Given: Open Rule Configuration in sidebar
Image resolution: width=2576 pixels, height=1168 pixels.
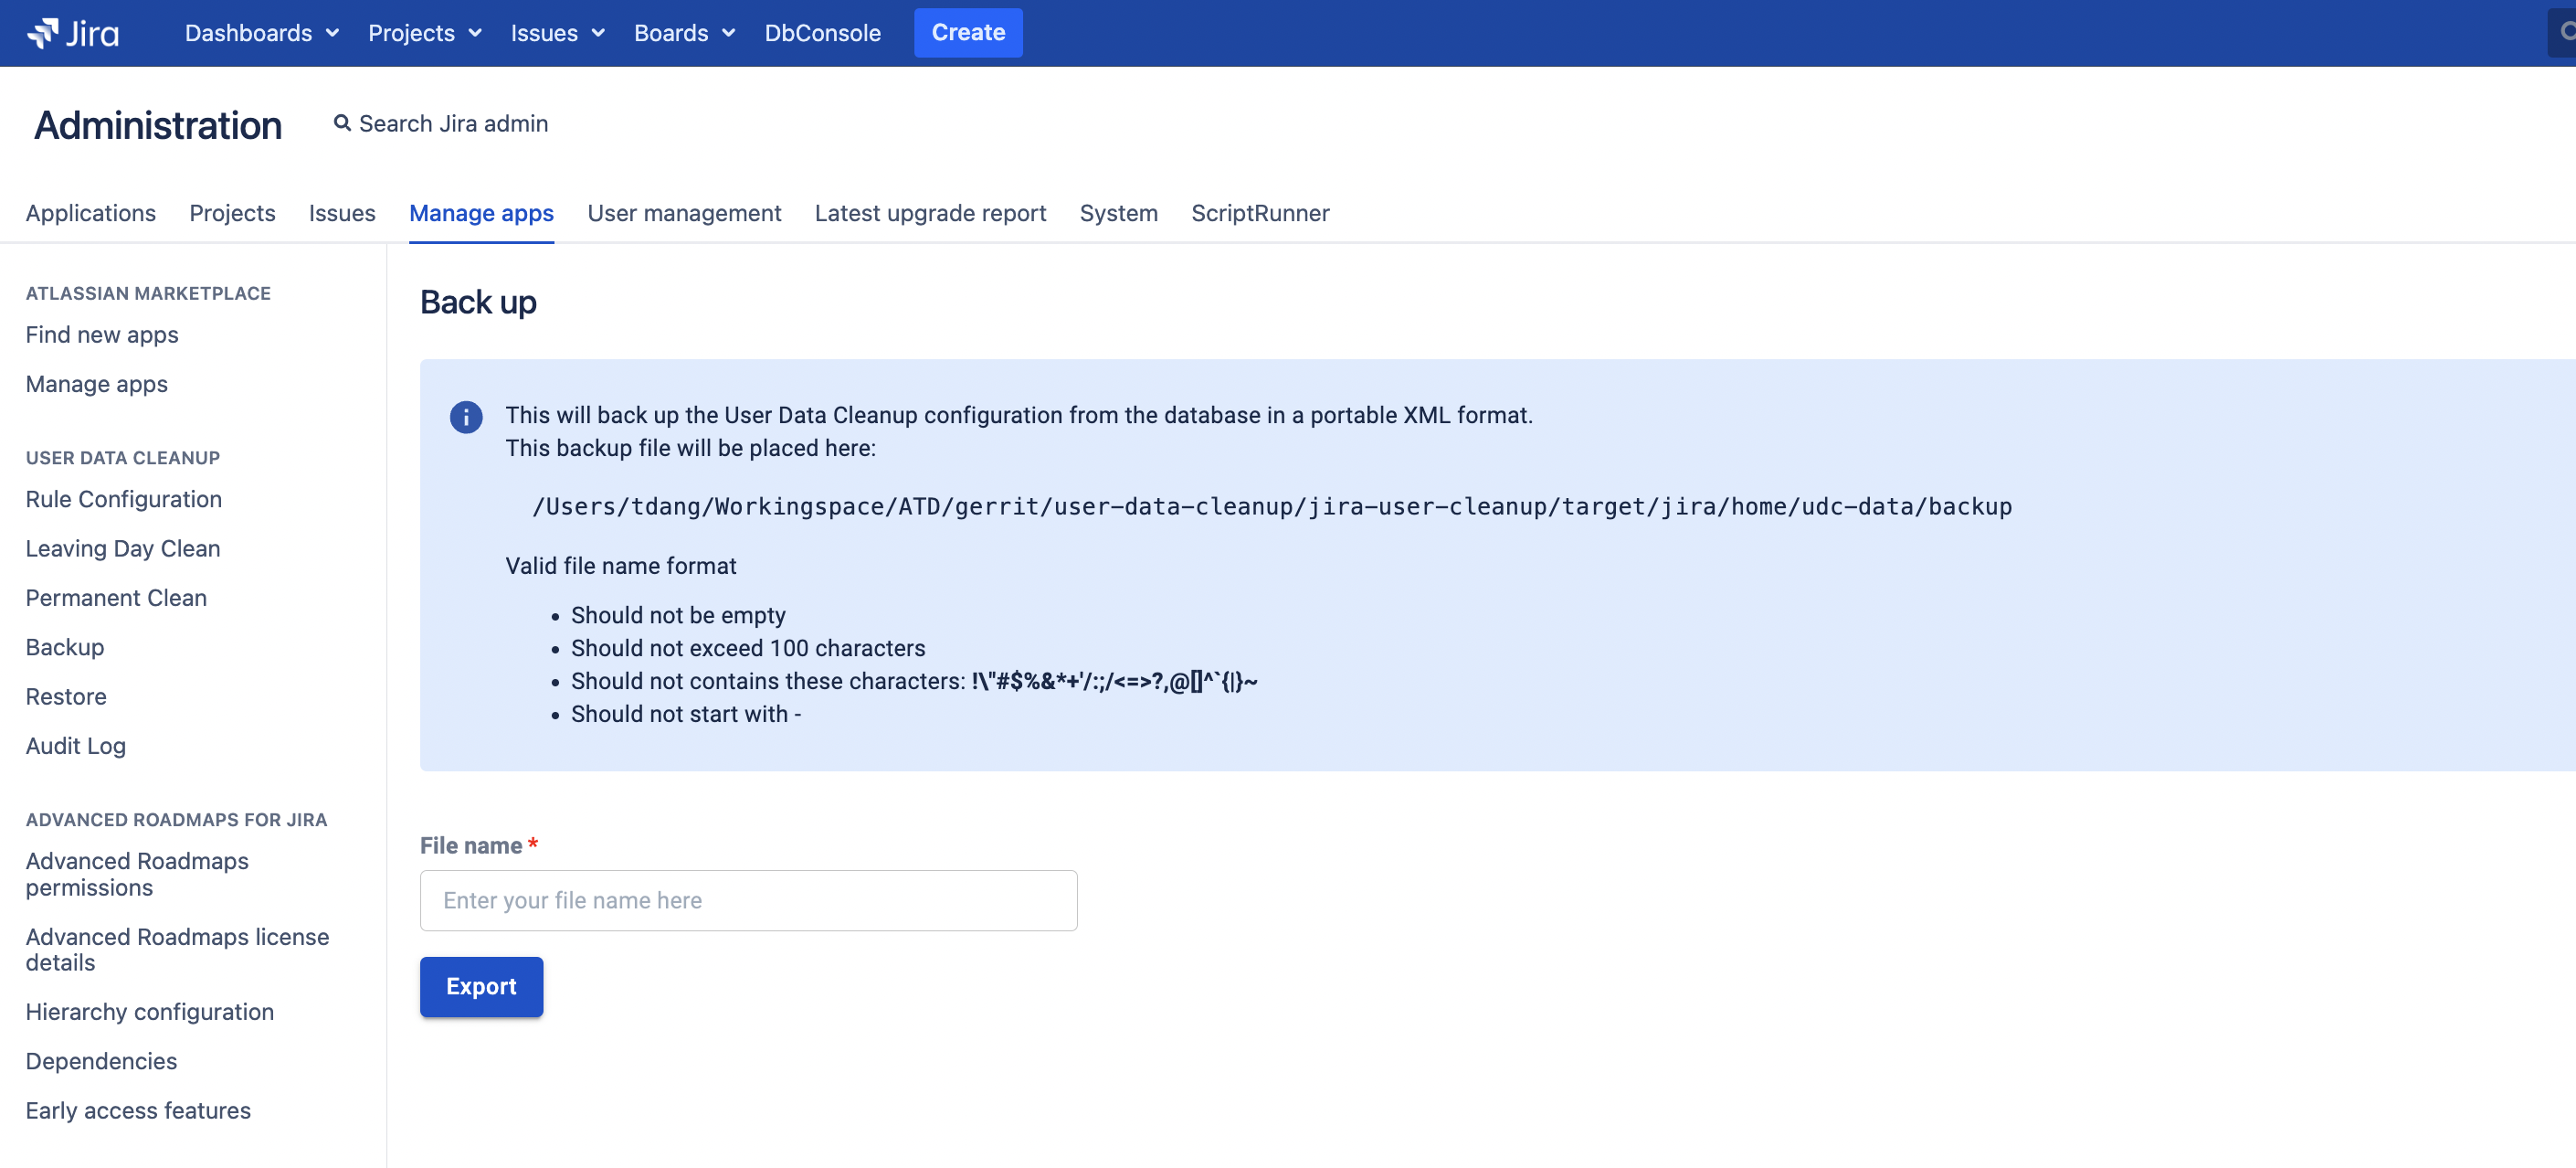Looking at the screenshot, I should [x=124, y=498].
